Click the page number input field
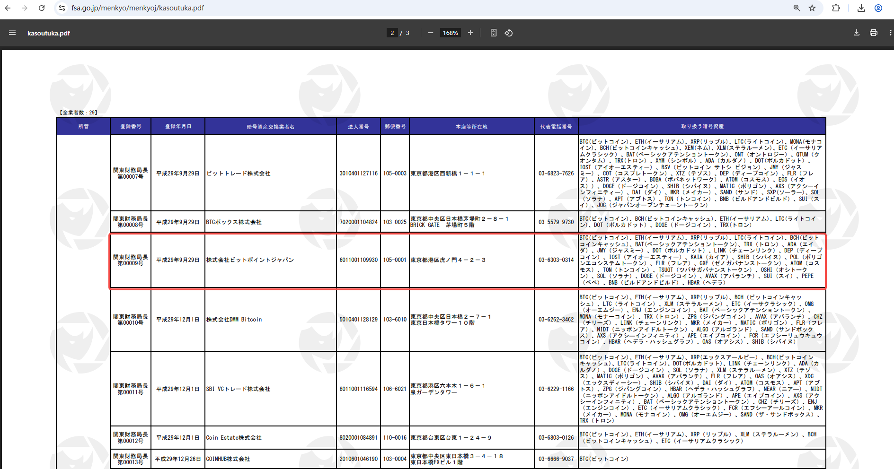Screen dimensions: 894x469 click(392, 33)
